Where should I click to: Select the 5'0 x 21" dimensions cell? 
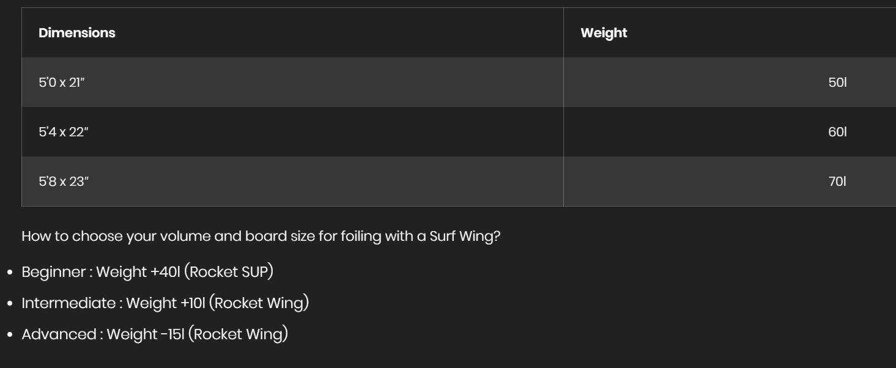pos(62,83)
